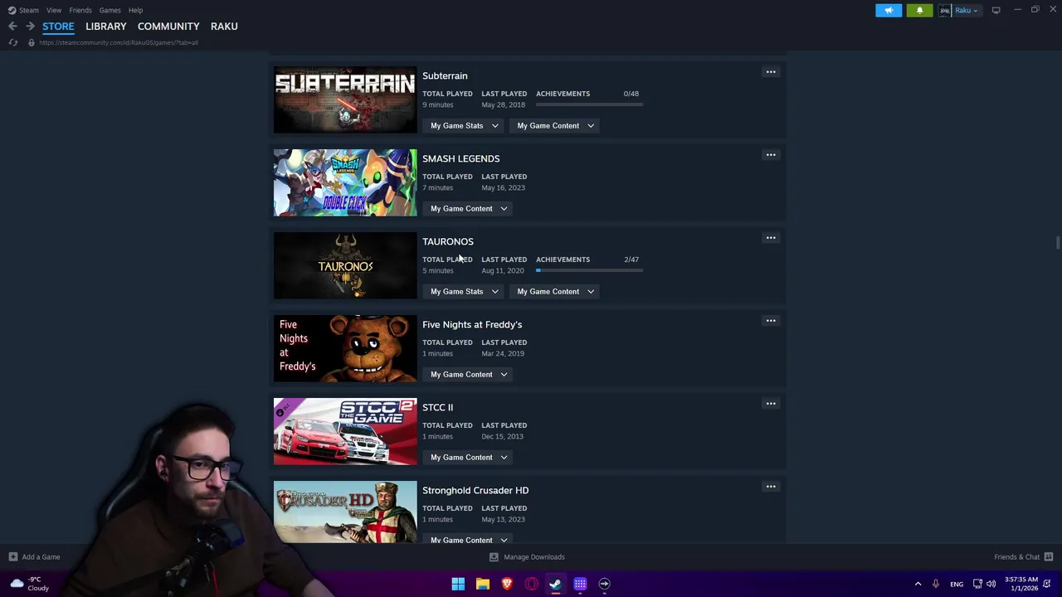Expand Subterrain My Game Stats dropdown

pyautogui.click(x=465, y=126)
